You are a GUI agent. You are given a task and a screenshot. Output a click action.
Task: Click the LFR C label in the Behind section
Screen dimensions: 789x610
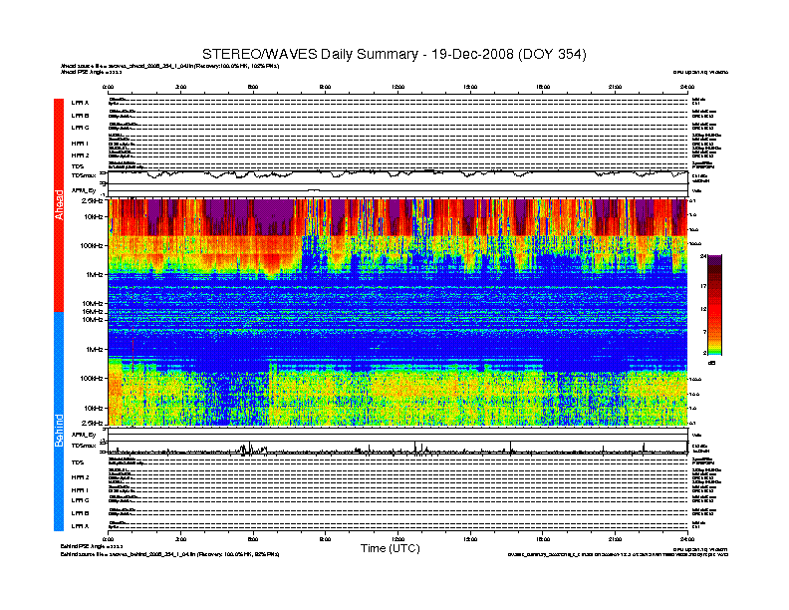pyautogui.click(x=80, y=500)
